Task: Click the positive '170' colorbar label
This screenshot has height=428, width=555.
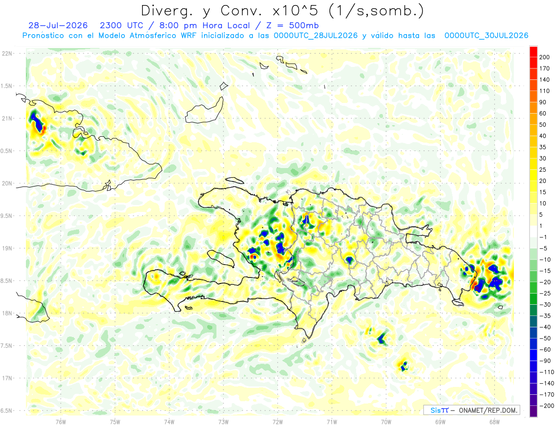Action: [x=545, y=68]
